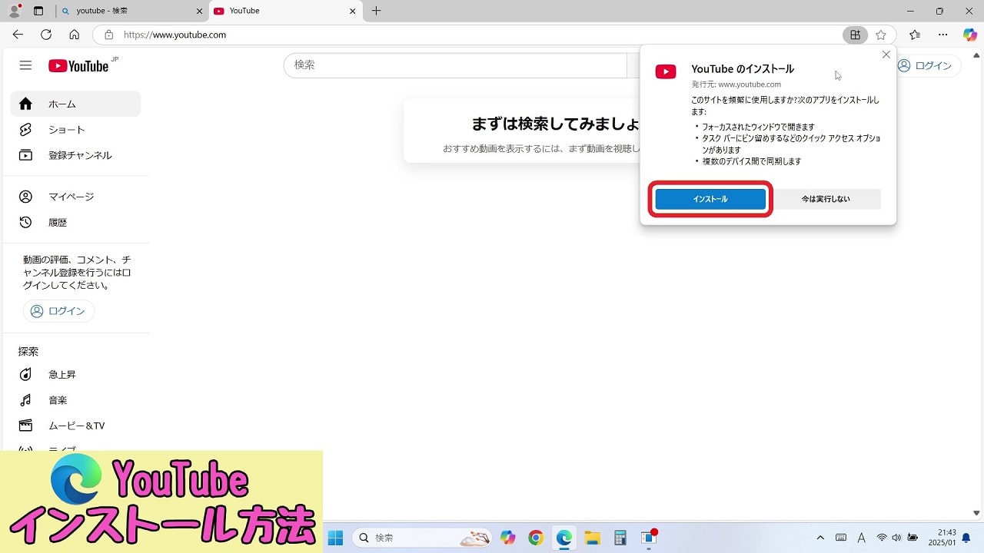984x553 pixels.
Task: Open Calculator from the taskbar
Action: pos(620,538)
